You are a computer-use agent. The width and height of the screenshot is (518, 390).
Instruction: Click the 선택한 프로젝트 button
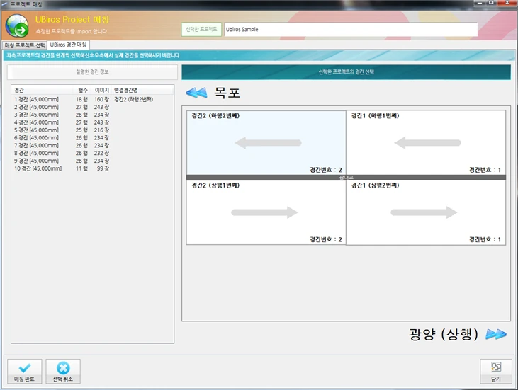(x=201, y=29)
